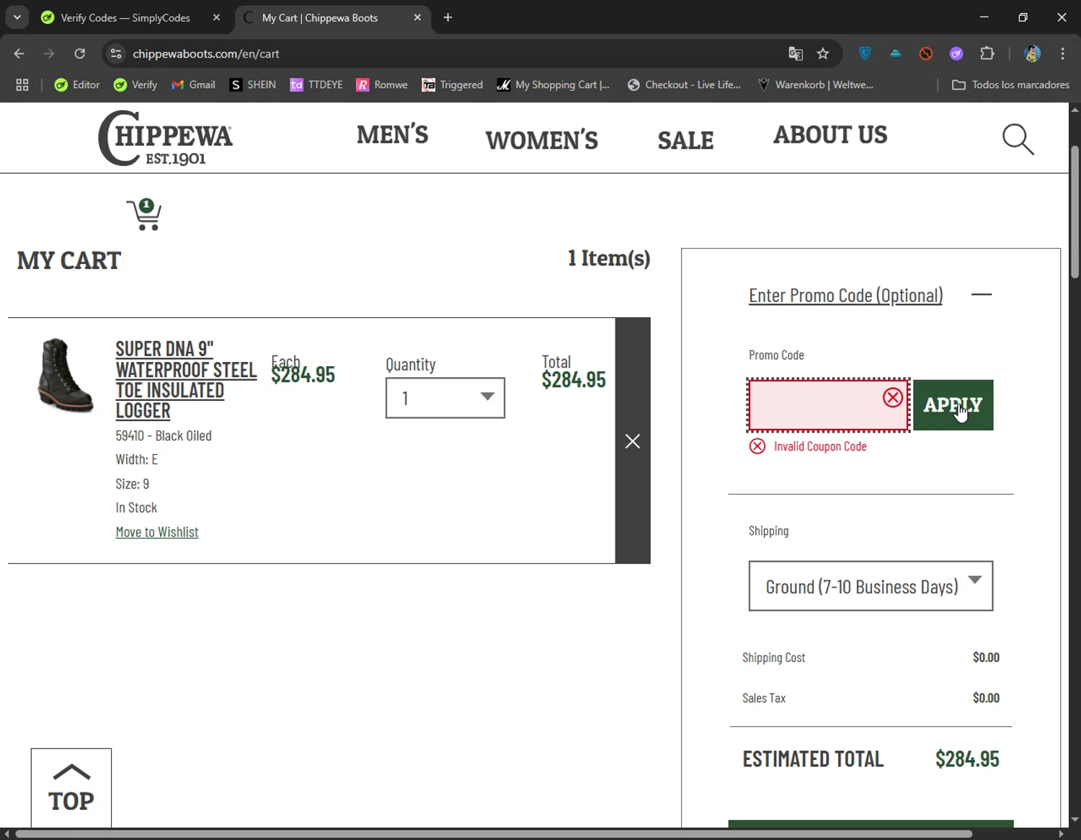The height and width of the screenshot is (840, 1081).
Task: Click the horizontal page scrollbar thumb
Action: (494, 834)
